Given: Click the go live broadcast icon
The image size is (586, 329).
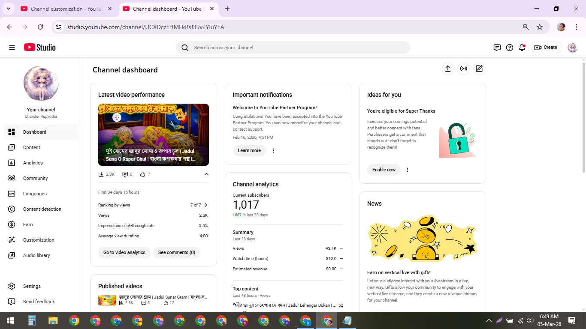Looking at the screenshot, I should pyautogui.click(x=464, y=69).
